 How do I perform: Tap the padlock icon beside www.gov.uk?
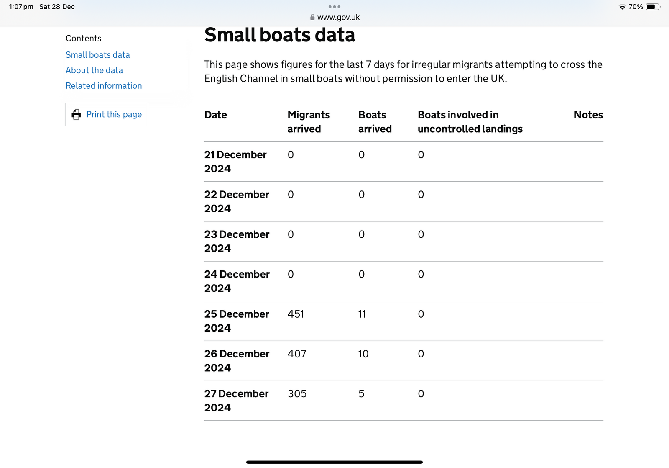tap(312, 17)
